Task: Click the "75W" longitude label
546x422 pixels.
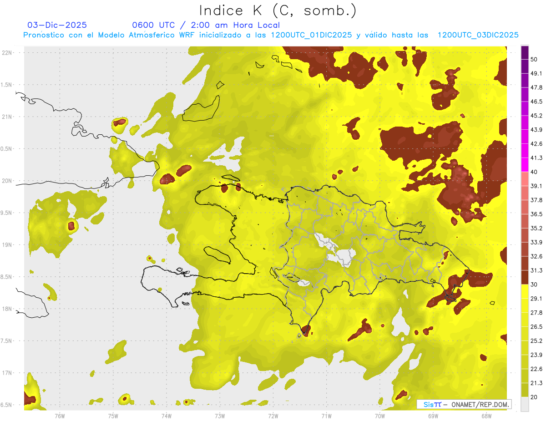Action: pos(113,416)
